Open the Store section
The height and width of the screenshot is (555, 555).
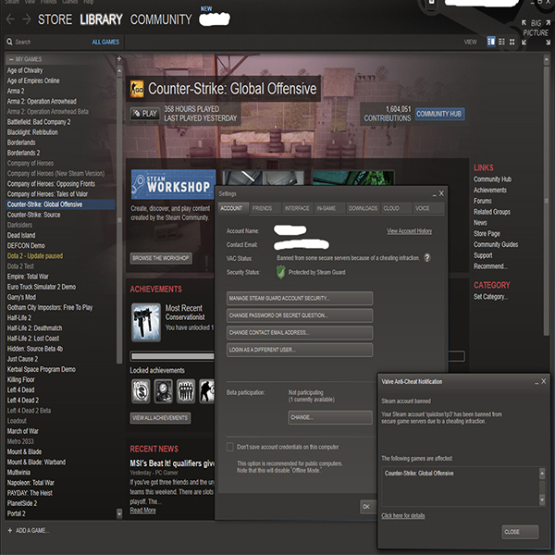click(x=55, y=19)
